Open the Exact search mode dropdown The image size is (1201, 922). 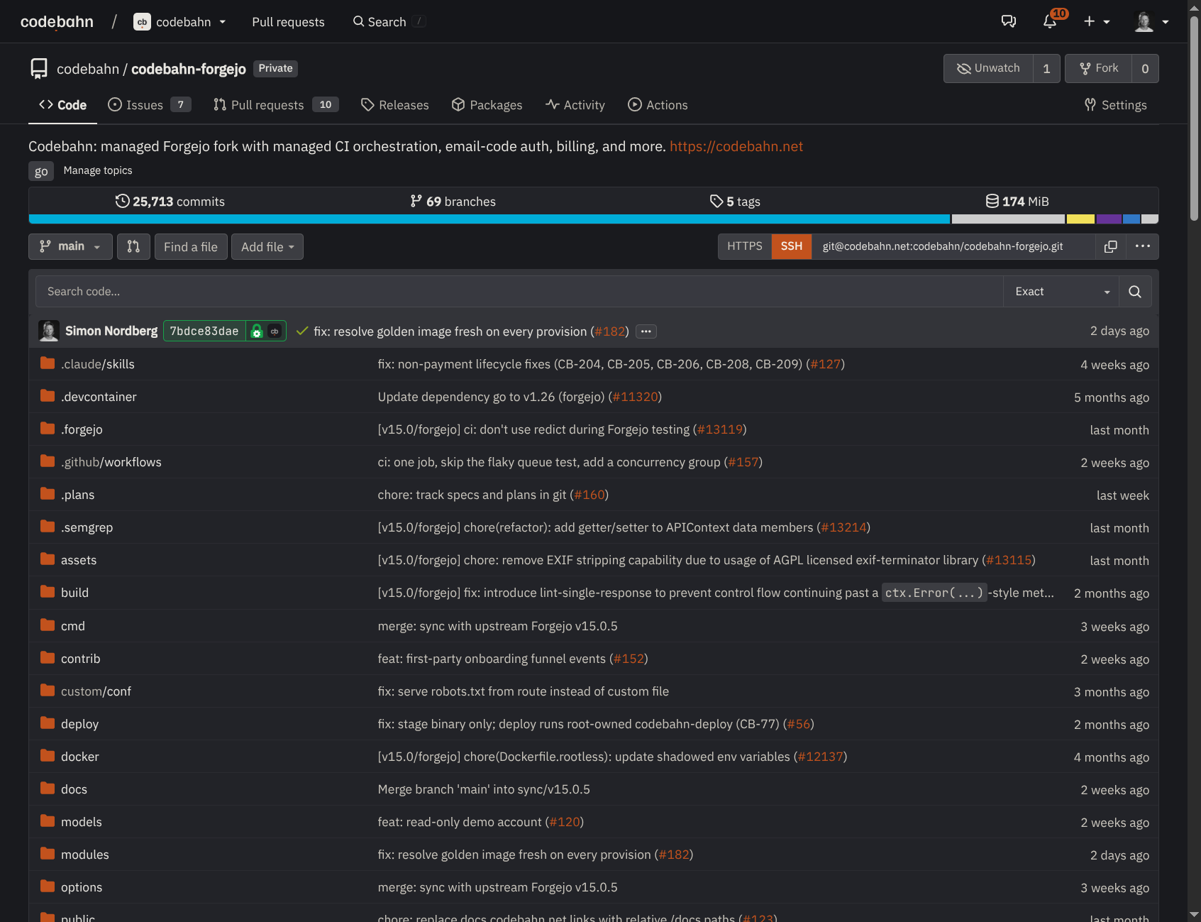1061,292
